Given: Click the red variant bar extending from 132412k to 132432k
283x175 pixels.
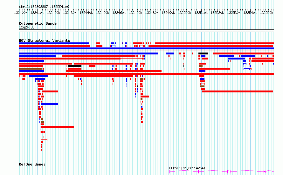Looking at the screenshot, I should (x=57, y=127).
